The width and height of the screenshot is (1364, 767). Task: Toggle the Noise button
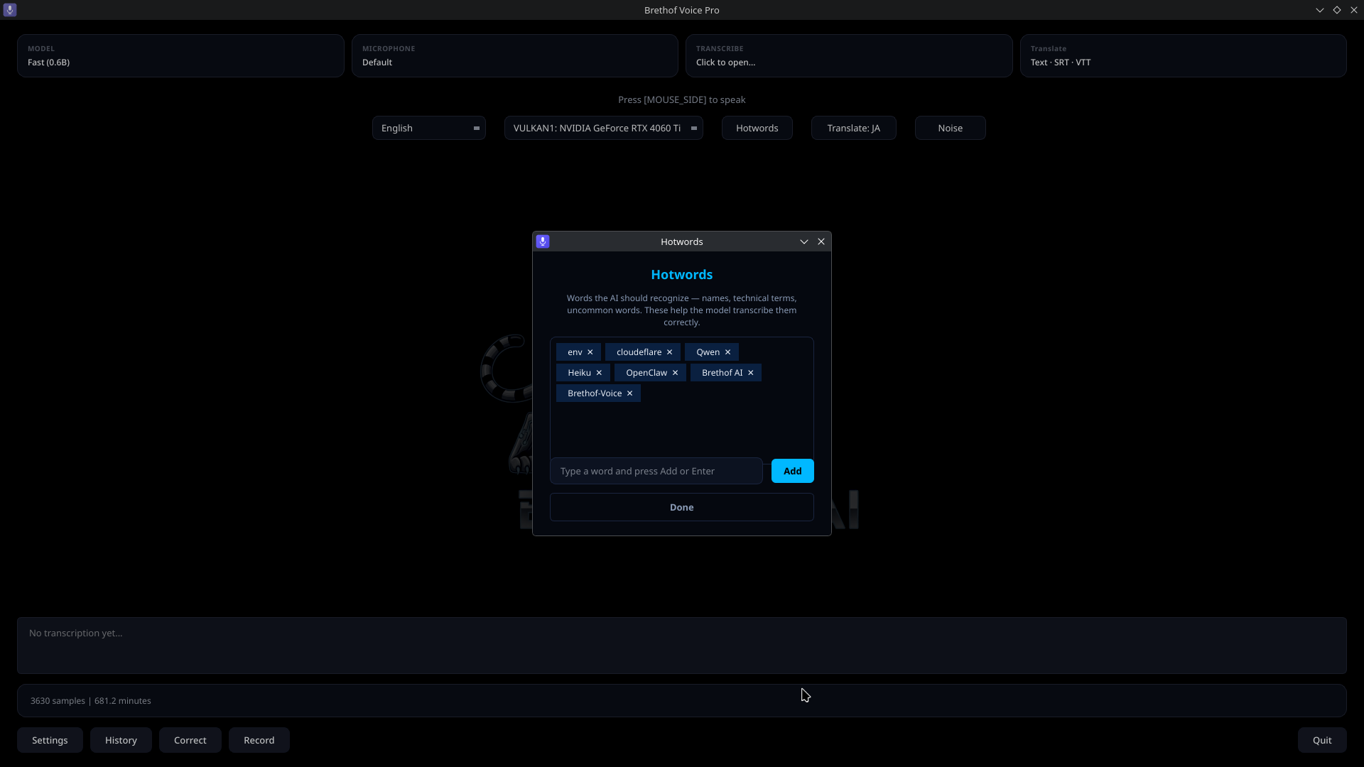(951, 128)
